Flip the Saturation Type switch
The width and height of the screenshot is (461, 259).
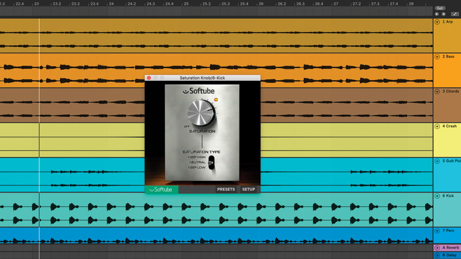click(x=211, y=163)
